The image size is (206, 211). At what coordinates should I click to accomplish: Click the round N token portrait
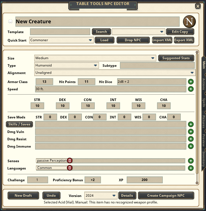pyautogui.click(x=189, y=22)
